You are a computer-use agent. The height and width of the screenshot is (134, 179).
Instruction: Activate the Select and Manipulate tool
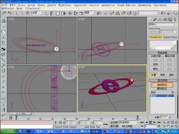tap(105, 13)
